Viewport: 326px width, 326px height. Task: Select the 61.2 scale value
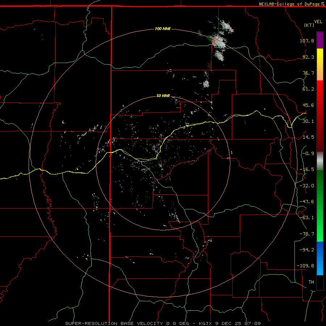point(308,89)
